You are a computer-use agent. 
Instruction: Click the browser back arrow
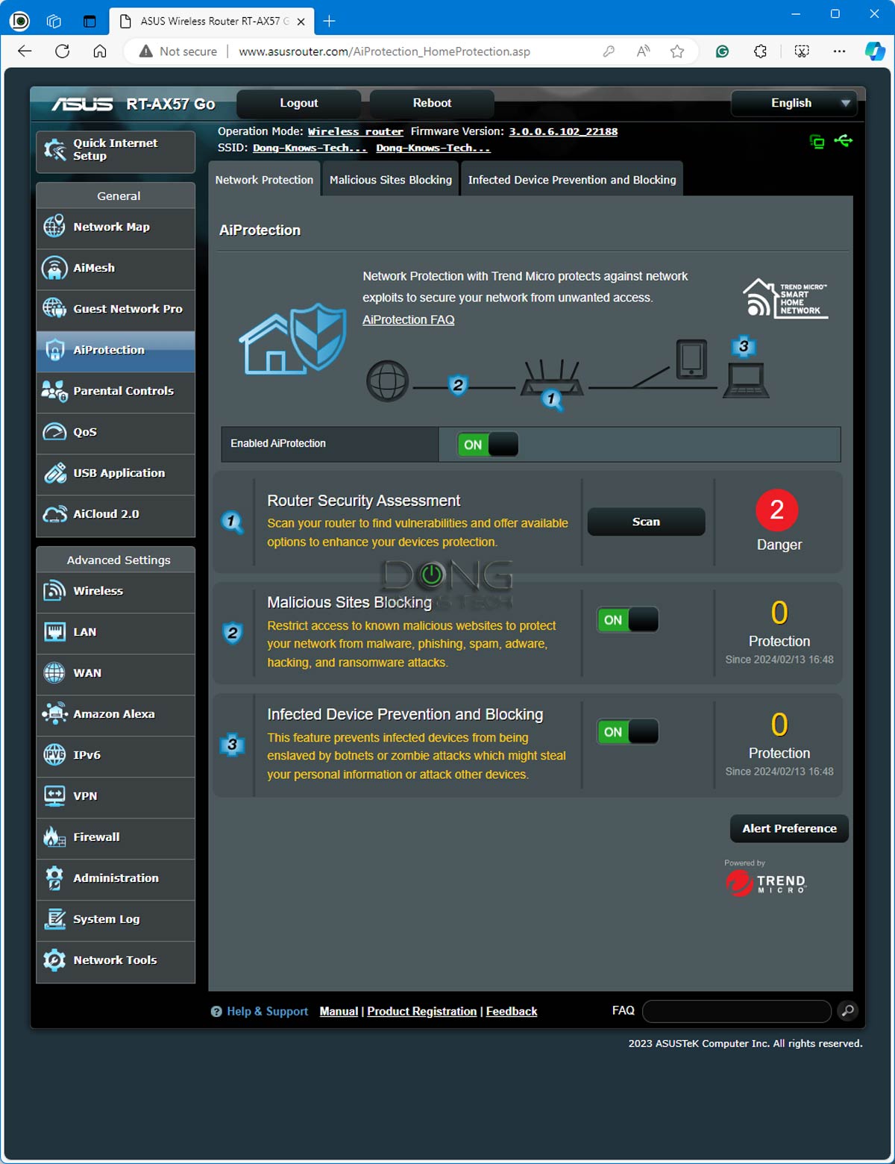click(x=25, y=51)
